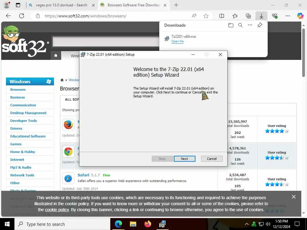The height and width of the screenshot is (230, 307).
Task: Open the cookie policy link
Action: click(x=57, y=210)
